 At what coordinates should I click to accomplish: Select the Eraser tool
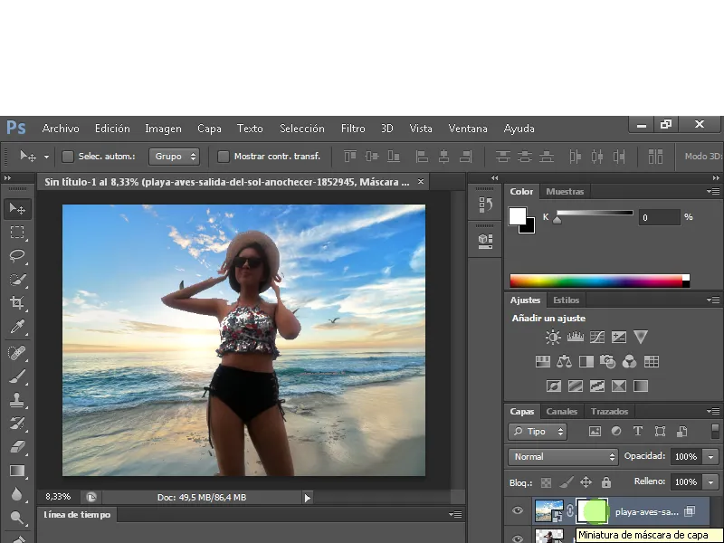(x=17, y=447)
